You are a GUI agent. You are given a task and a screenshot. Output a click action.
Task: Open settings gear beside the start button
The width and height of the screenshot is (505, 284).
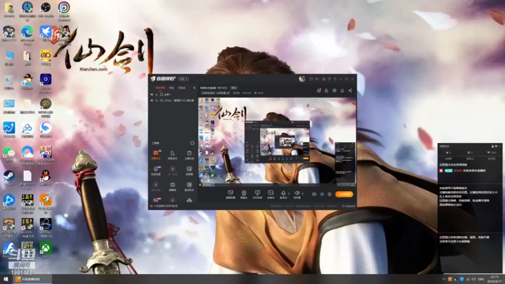(330, 194)
